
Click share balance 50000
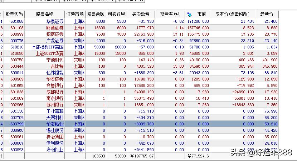(99, 47)
